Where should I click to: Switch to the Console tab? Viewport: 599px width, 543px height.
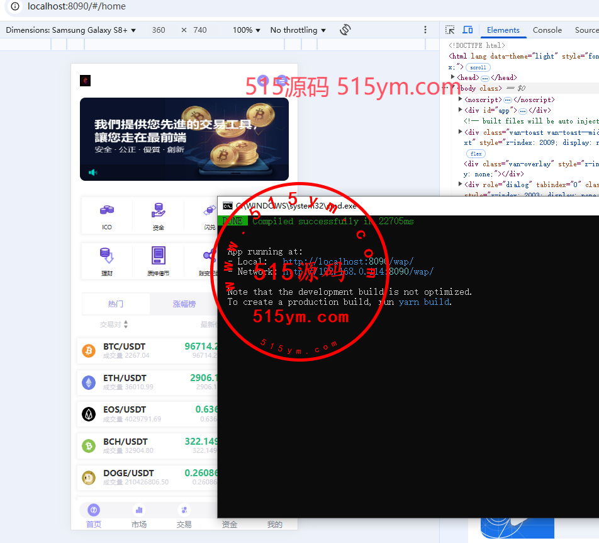pyautogui.click(x=547, y=30)
